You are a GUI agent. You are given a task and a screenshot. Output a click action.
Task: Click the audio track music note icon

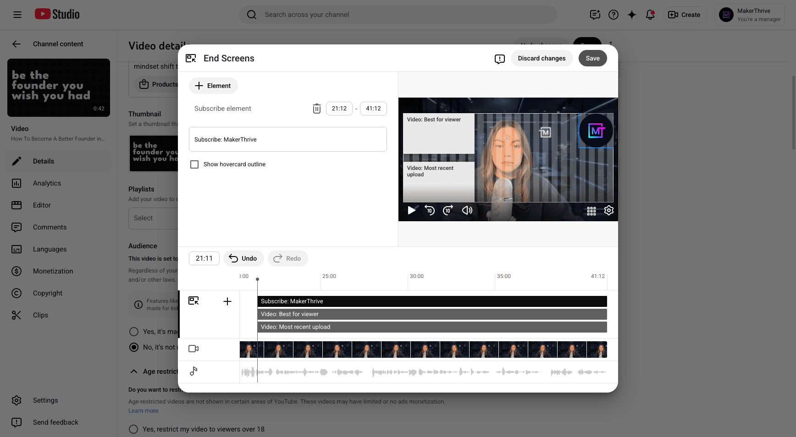[193, 371]
